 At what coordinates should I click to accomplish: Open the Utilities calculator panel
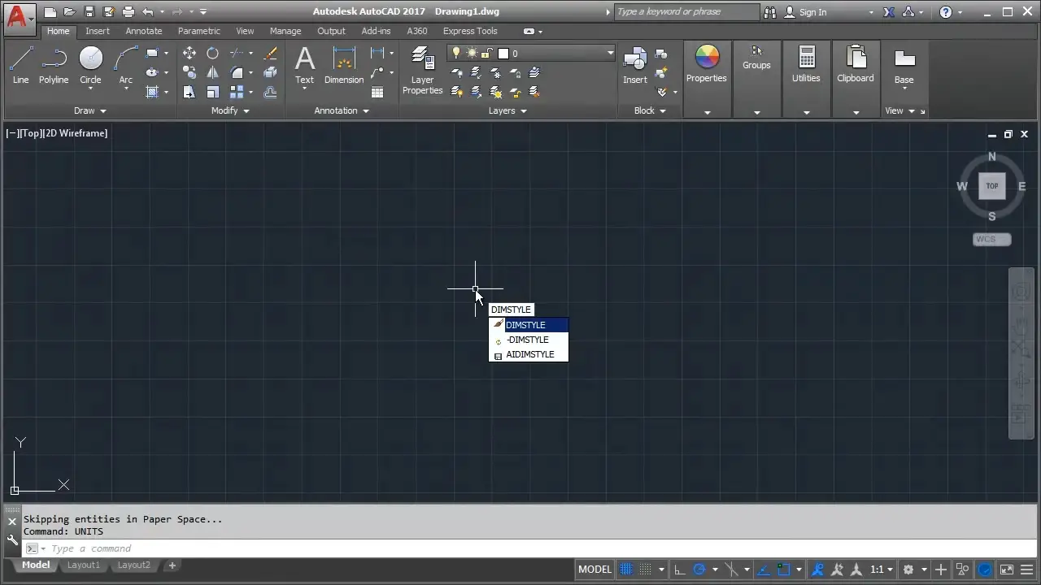tap(806, 65)
